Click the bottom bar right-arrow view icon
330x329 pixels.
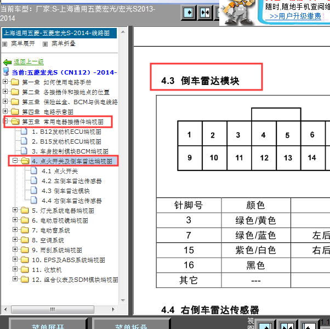[266, 325]
